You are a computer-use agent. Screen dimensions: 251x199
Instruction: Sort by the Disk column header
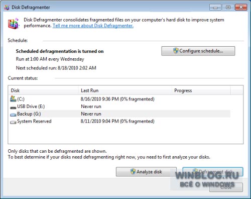coord(43,90)
